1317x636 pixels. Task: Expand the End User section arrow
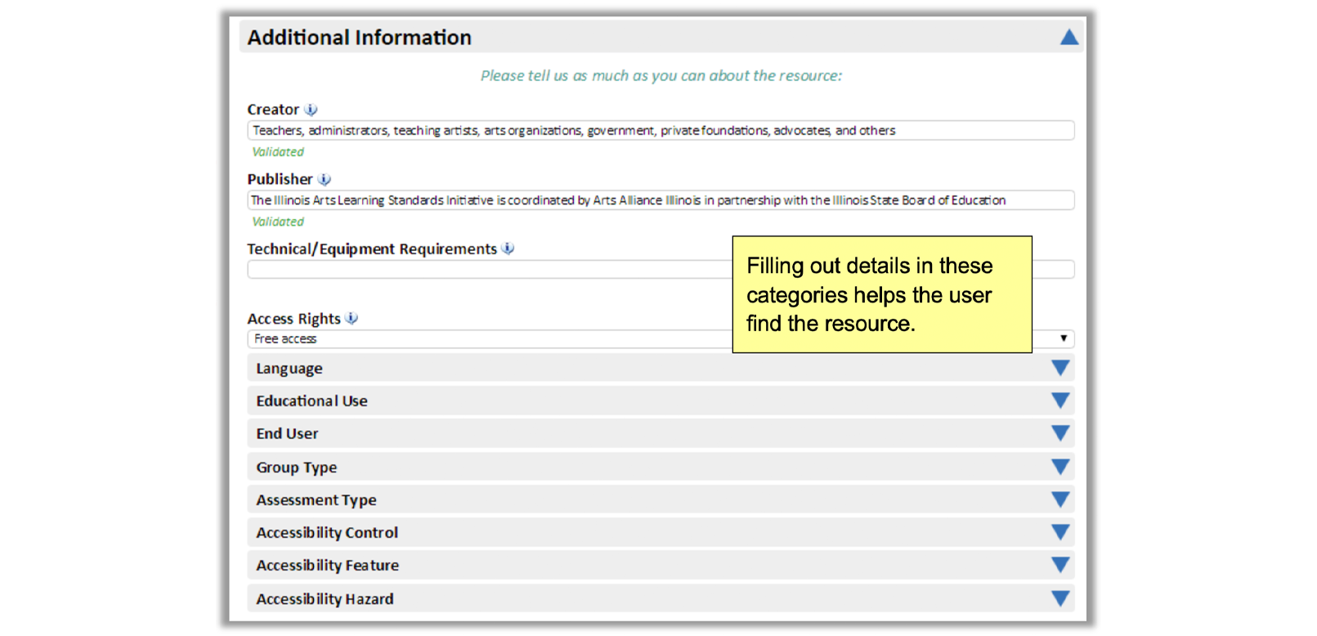point(1060,434)
